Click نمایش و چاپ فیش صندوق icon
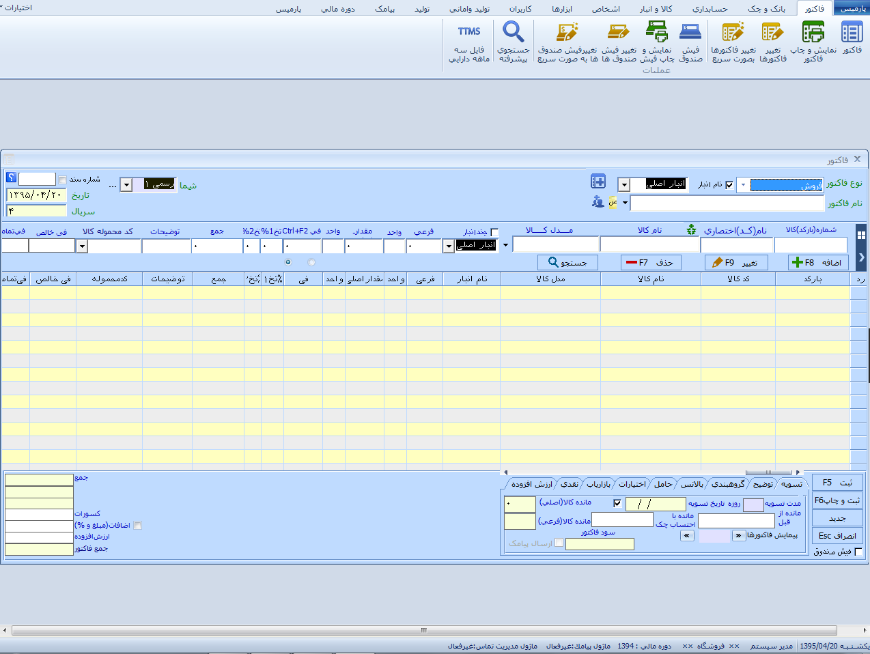The image size is (870, 654). 656,41
